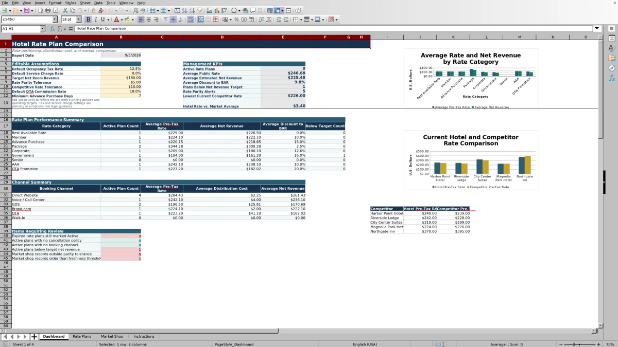618x347 pixels.
Task: Open the Name Box dropdown
Action: (x=42, y=29)
